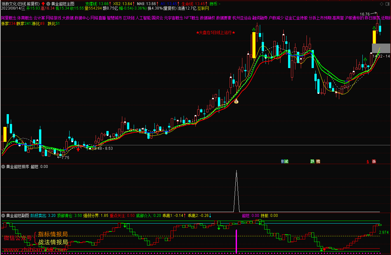Image resolution: width=391 pixels, height=255 pixels.
Task: Click the 重点关注: 0.50 value
Action: click(122, 216)
